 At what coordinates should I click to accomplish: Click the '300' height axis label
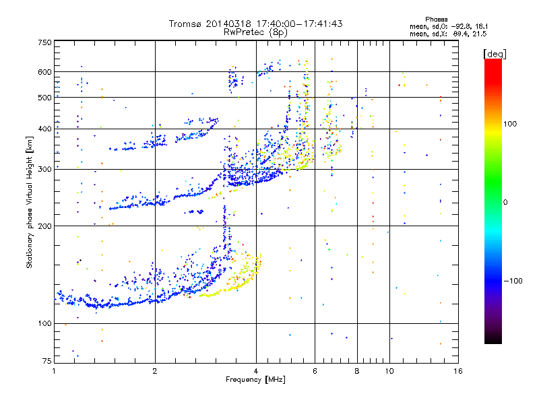point(44,170)
